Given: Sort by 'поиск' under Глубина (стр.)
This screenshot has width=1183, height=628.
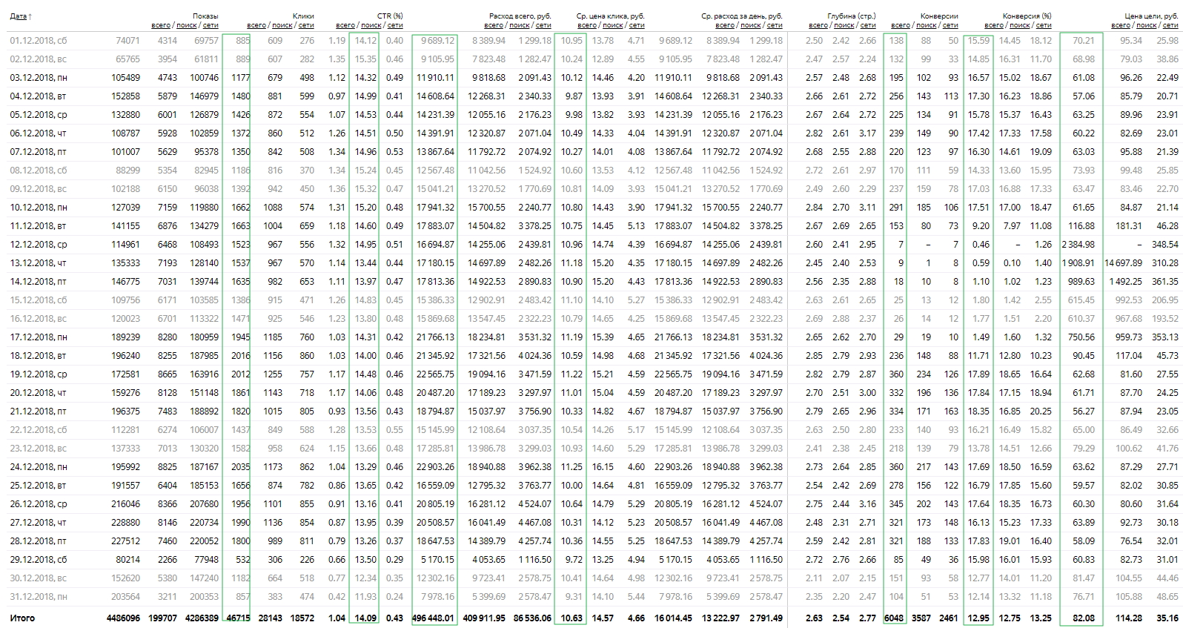Looking at the screenshot, I should (844, 25).
